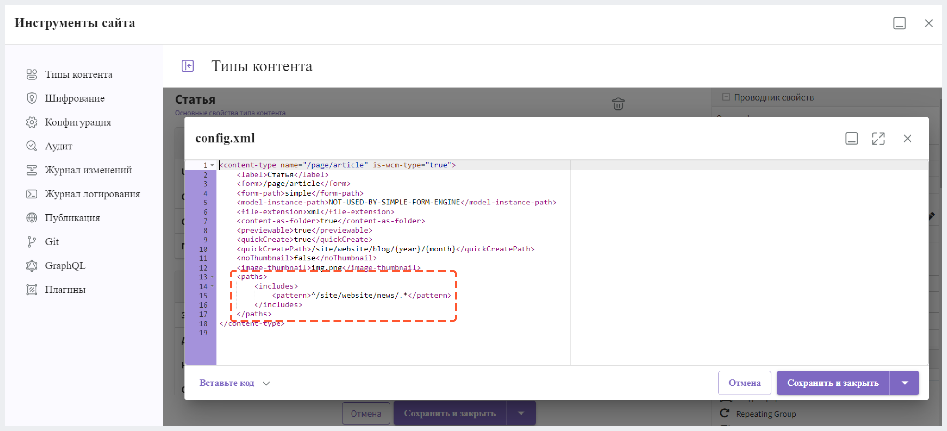The image size is (947, 431).
Task: Click the file-extension xml line
Action: [x=315, y=212]
